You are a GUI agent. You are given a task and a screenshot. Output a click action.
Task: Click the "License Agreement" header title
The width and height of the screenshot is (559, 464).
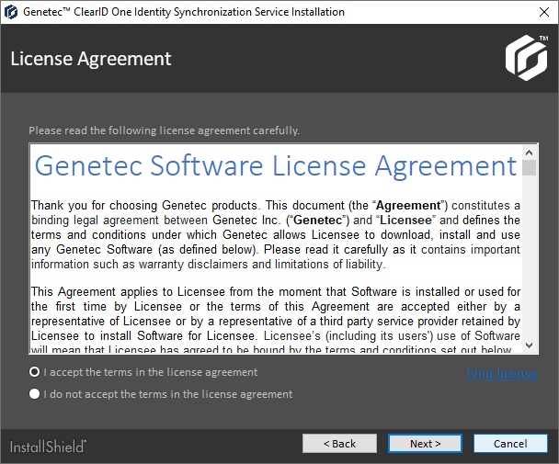pos(91,59)
